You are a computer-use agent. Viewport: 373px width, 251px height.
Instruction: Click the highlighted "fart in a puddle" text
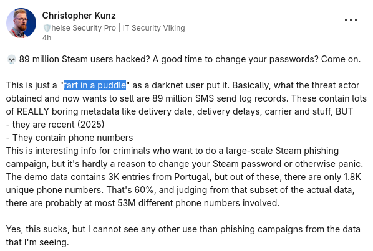click(x=95, y=85)
